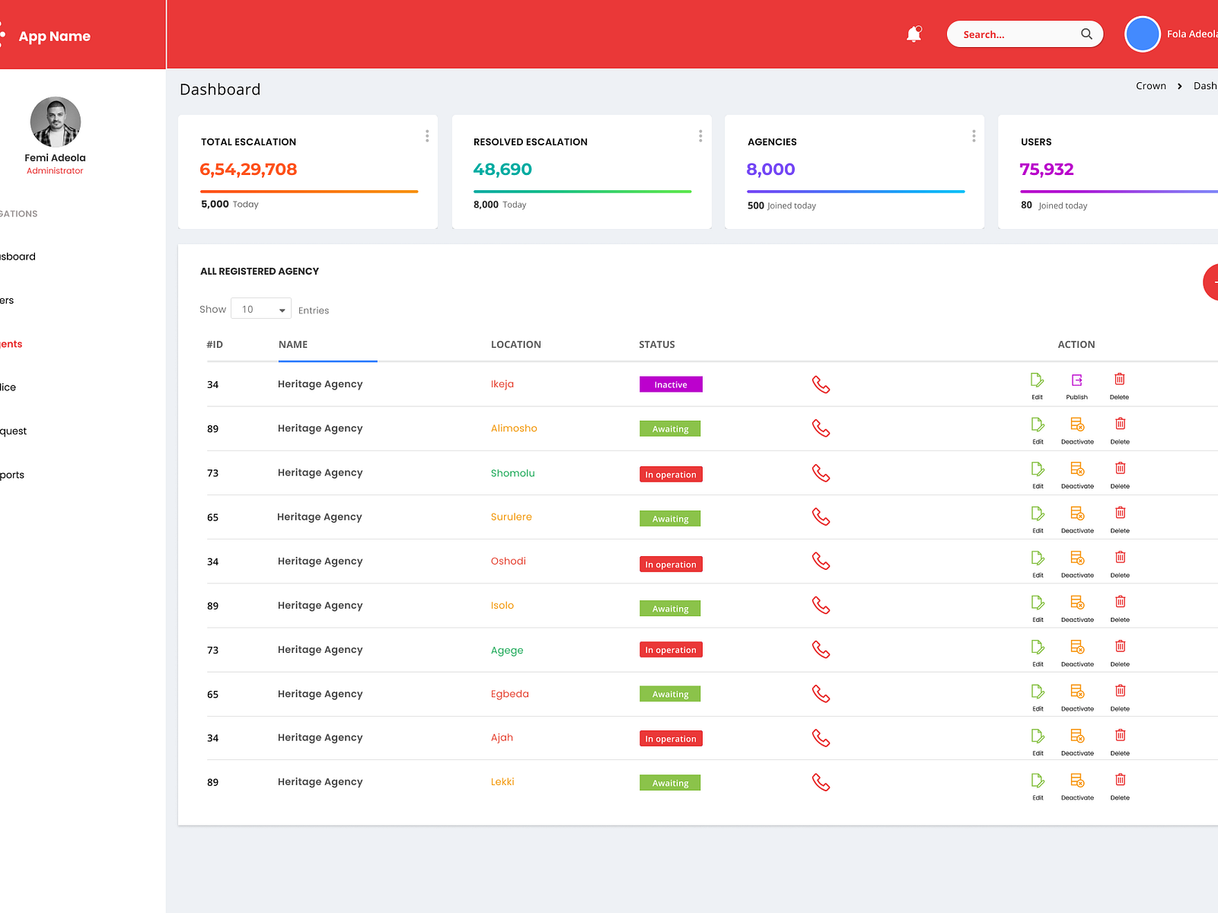Click the search magnifier icon
This screenshot has height=913, width=1218.
1086,33
